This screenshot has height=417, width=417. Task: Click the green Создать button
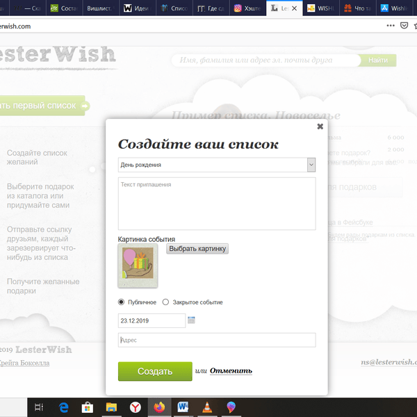pyautogui.click(x=155, y=371)
